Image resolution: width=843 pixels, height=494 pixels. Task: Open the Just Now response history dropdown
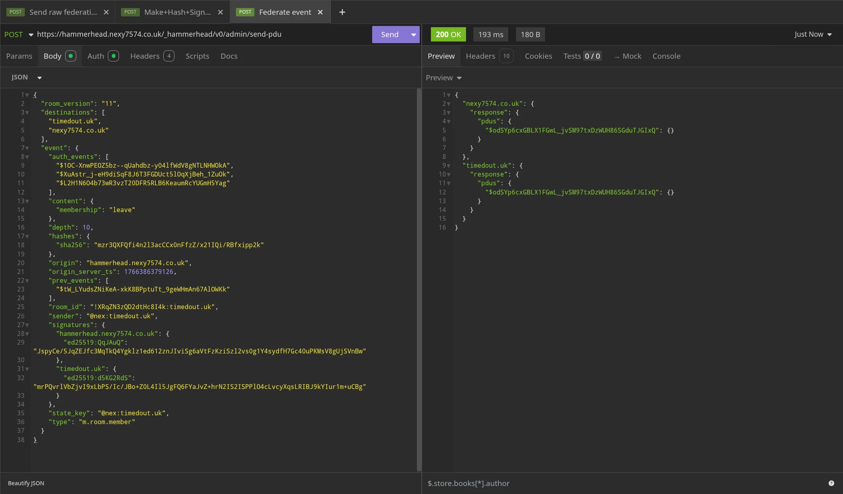[x=812, y=34]
